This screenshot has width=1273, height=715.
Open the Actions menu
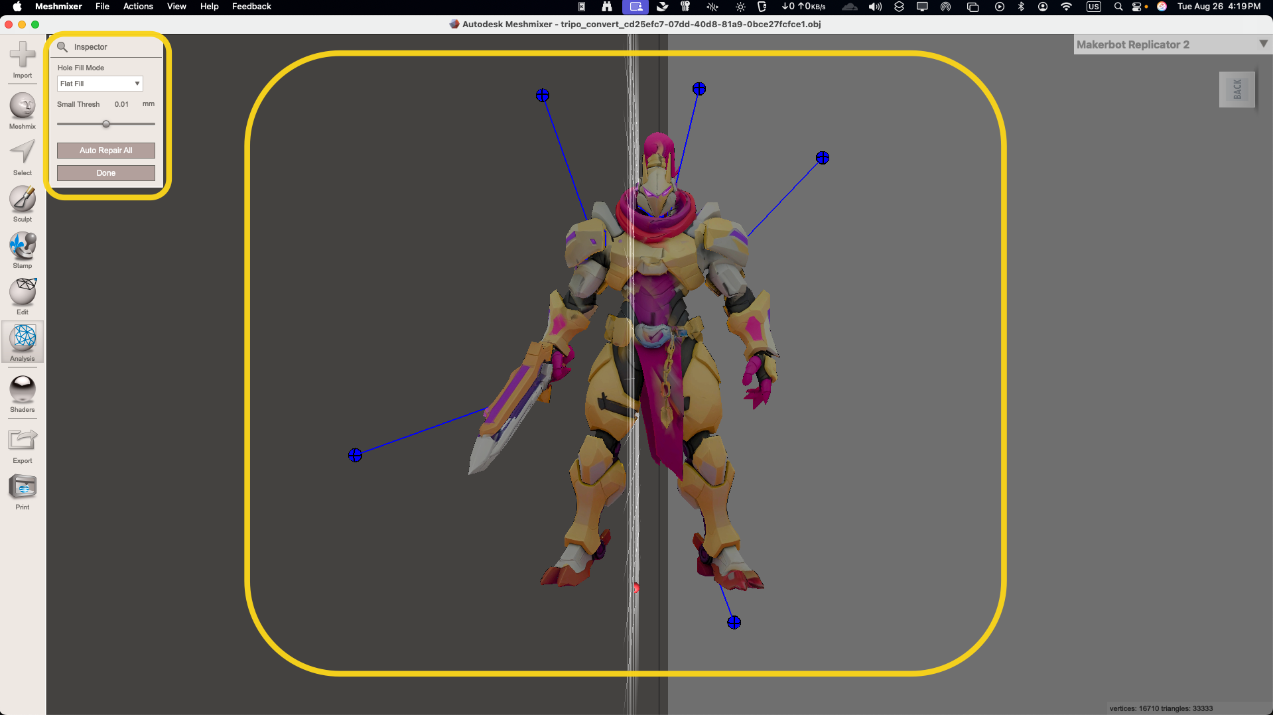pos(138,7)
